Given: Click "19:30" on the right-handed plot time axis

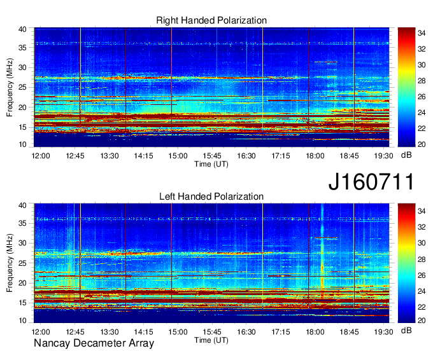Looking at the screenshot, I should pos(383,156).
